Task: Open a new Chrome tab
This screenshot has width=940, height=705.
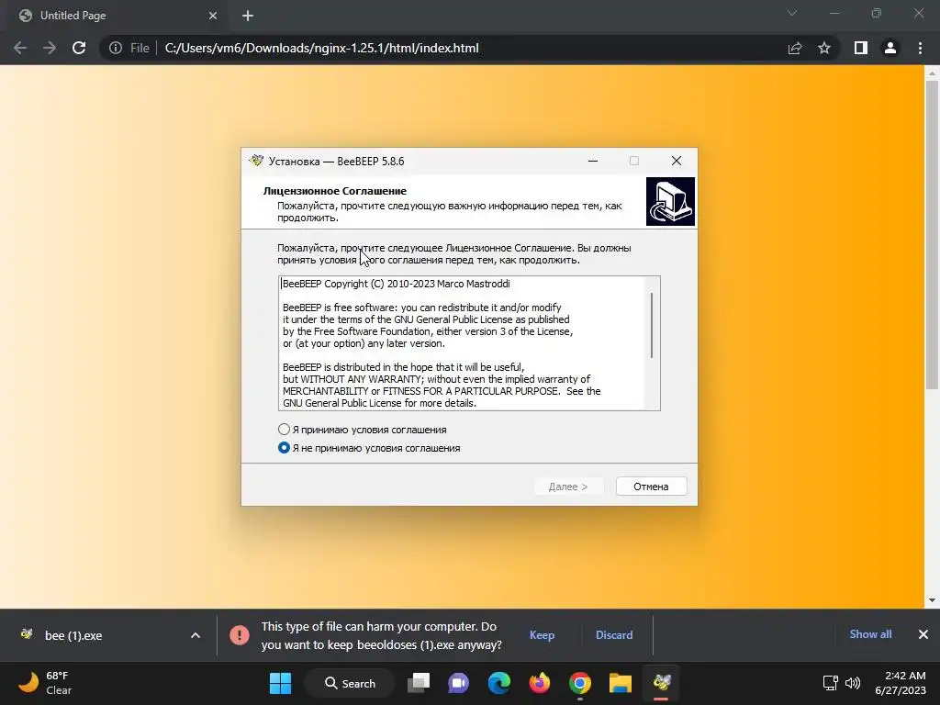Action: click(248, 16)
